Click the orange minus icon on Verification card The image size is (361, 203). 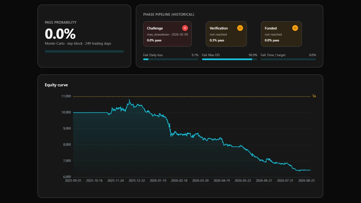[x=240, y=28]
